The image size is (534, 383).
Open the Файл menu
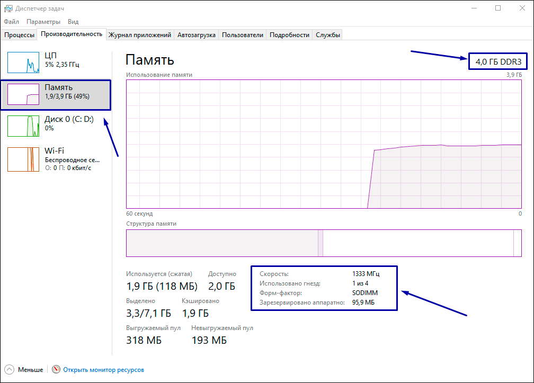point(11,22)
